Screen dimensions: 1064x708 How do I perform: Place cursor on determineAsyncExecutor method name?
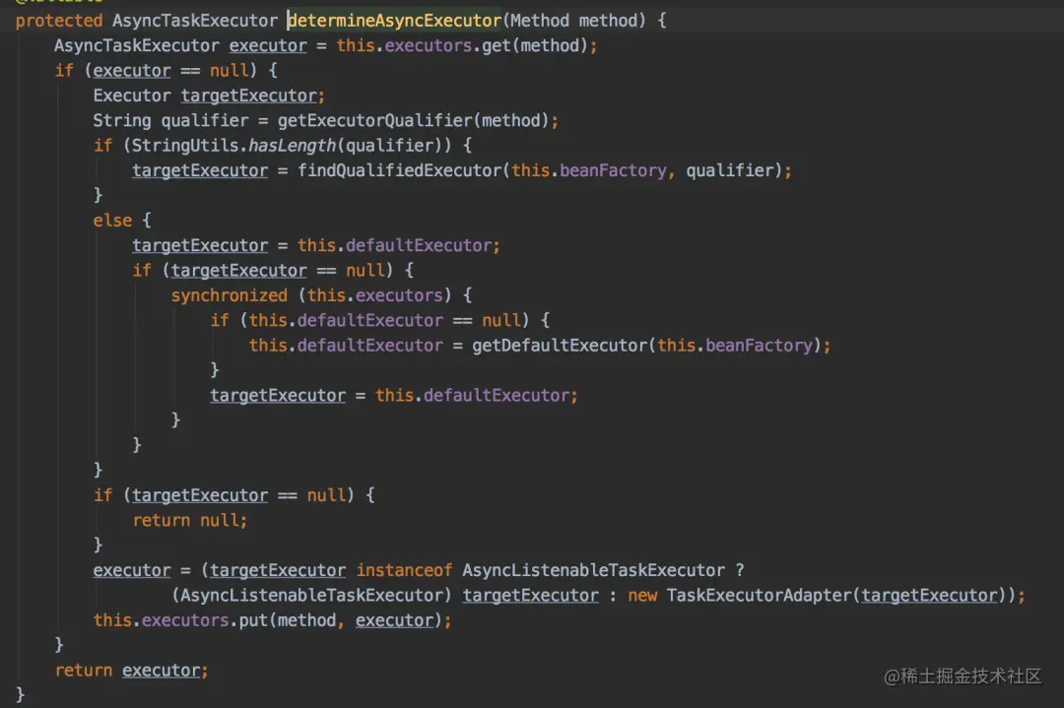click(x=394, y=21)
